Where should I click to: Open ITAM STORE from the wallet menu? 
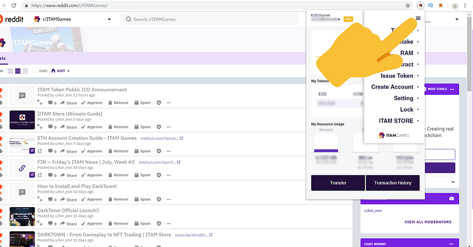[396, 121]
